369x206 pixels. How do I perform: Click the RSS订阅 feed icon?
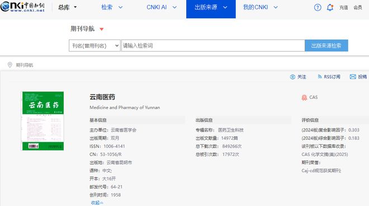coord(320,77)
